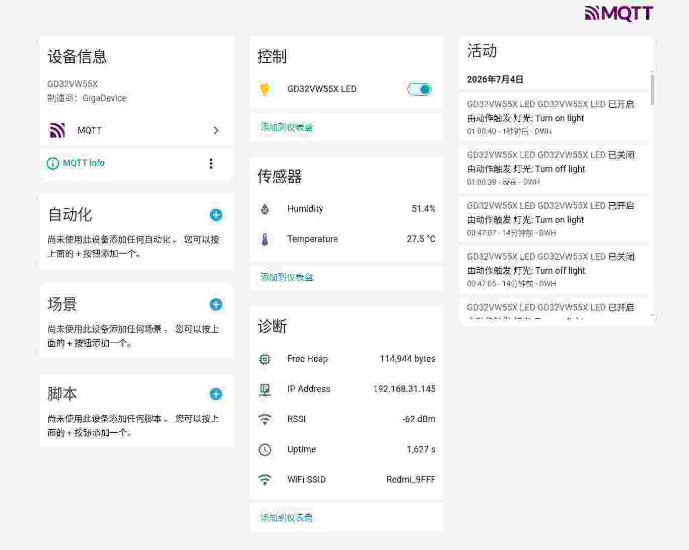The height and width of the screenshot is (550, 689).
Task: Click the GD32VW55X device model text
Action: tap(73, 84)
